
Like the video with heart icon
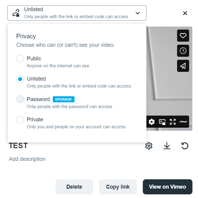tap(183, 36)
